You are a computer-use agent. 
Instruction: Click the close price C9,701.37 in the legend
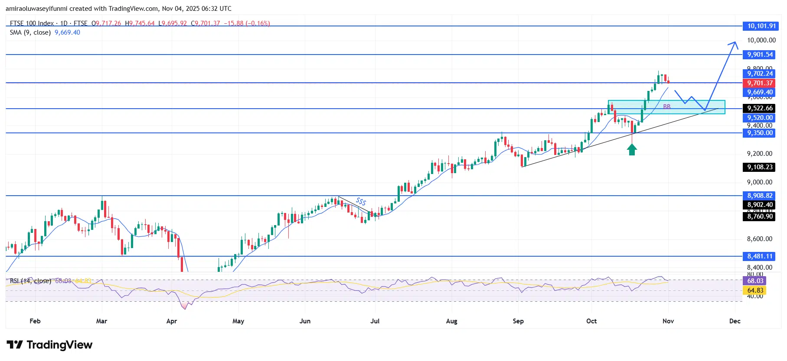point(206,23)
